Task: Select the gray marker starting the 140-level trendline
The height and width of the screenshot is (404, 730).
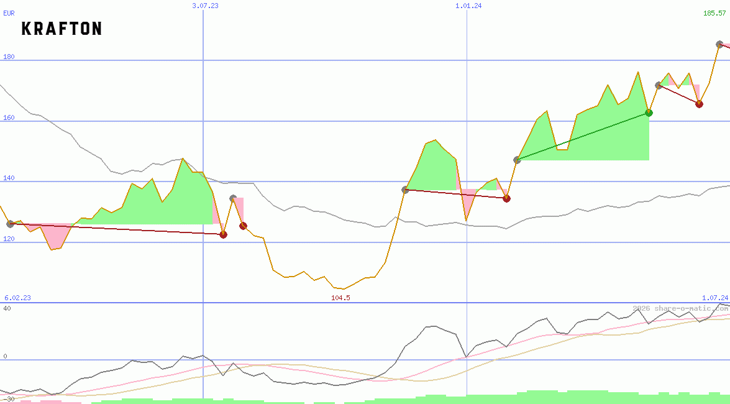Action: click(404, 188)
